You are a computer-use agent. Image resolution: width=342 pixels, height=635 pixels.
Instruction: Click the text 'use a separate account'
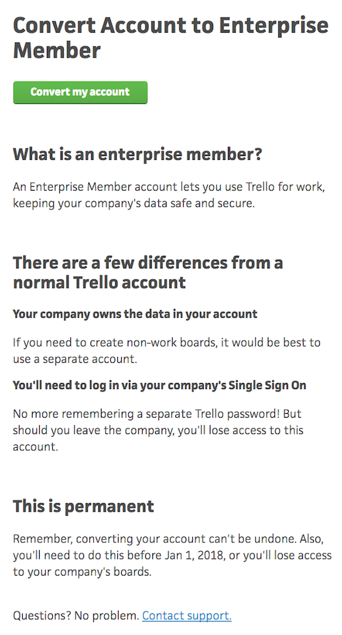[74, 359]
